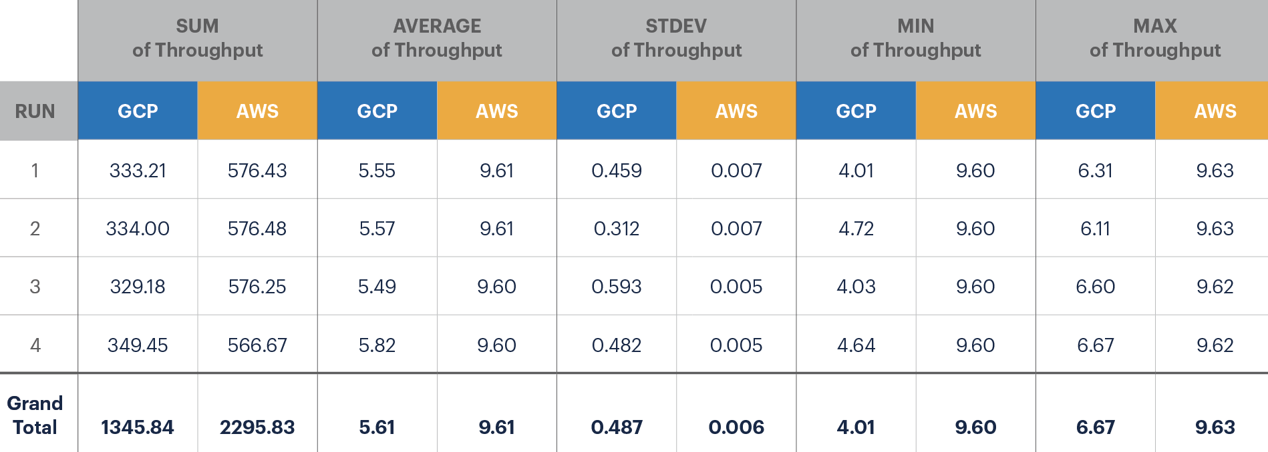
Task: Click the grand total 2295.83 cell
Action: (257, 427)
